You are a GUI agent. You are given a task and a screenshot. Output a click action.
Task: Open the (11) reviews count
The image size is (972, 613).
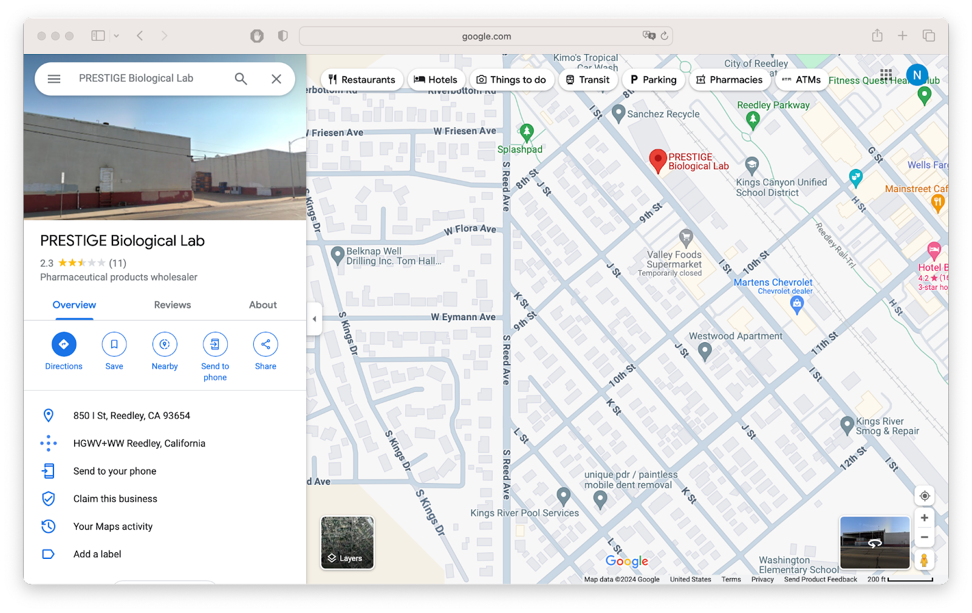coord(118,263)
